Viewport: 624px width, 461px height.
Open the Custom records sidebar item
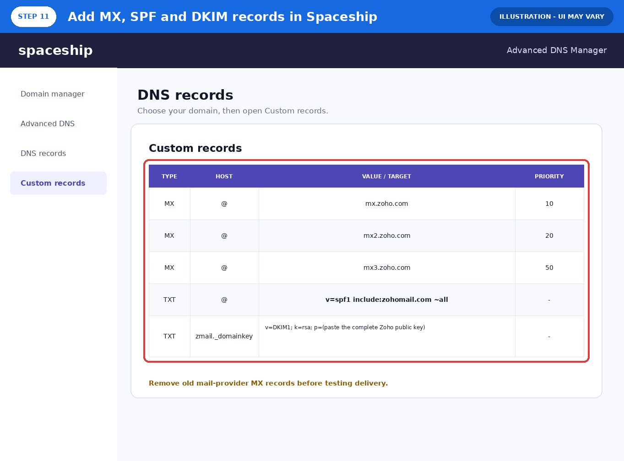click(58, 183)
